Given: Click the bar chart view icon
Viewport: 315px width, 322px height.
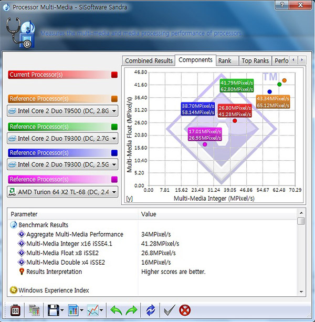Looking at the screenshot, I should coord(73,310).
